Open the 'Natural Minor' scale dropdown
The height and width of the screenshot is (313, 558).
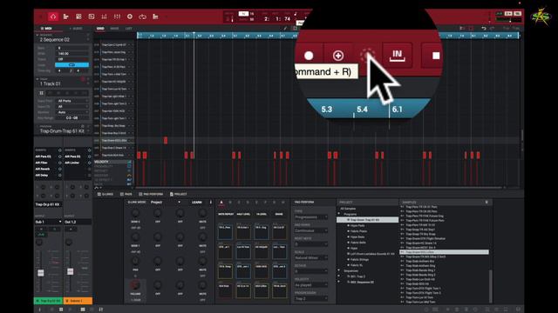[311, 257]
